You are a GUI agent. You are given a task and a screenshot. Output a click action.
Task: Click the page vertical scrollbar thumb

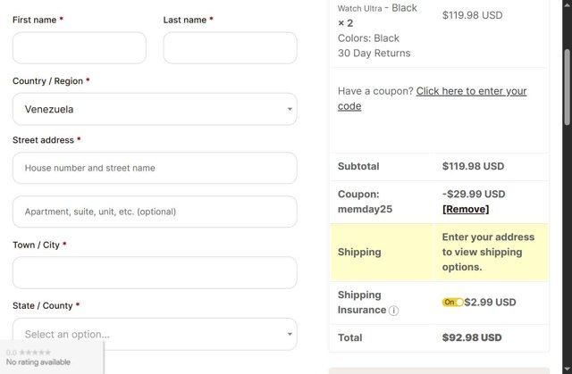pos(567,87)
